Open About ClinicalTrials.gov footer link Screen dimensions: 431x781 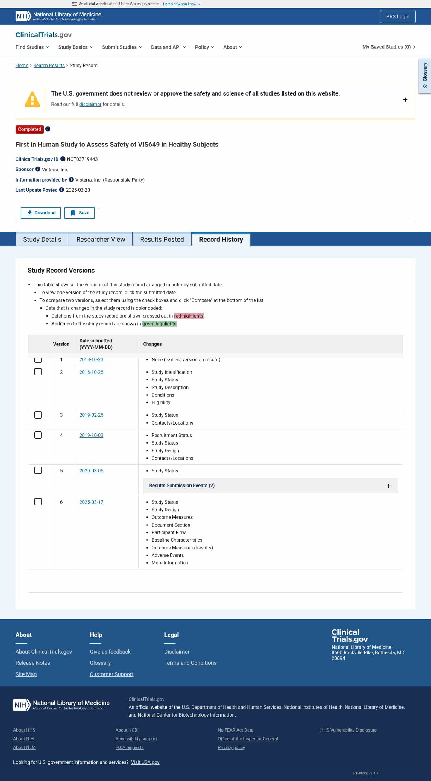point(44,652)
